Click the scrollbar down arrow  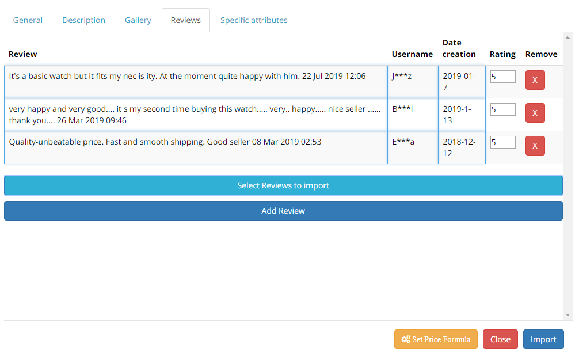(x=568, y=315)
